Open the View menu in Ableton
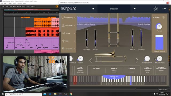 (x=14, y=3)
